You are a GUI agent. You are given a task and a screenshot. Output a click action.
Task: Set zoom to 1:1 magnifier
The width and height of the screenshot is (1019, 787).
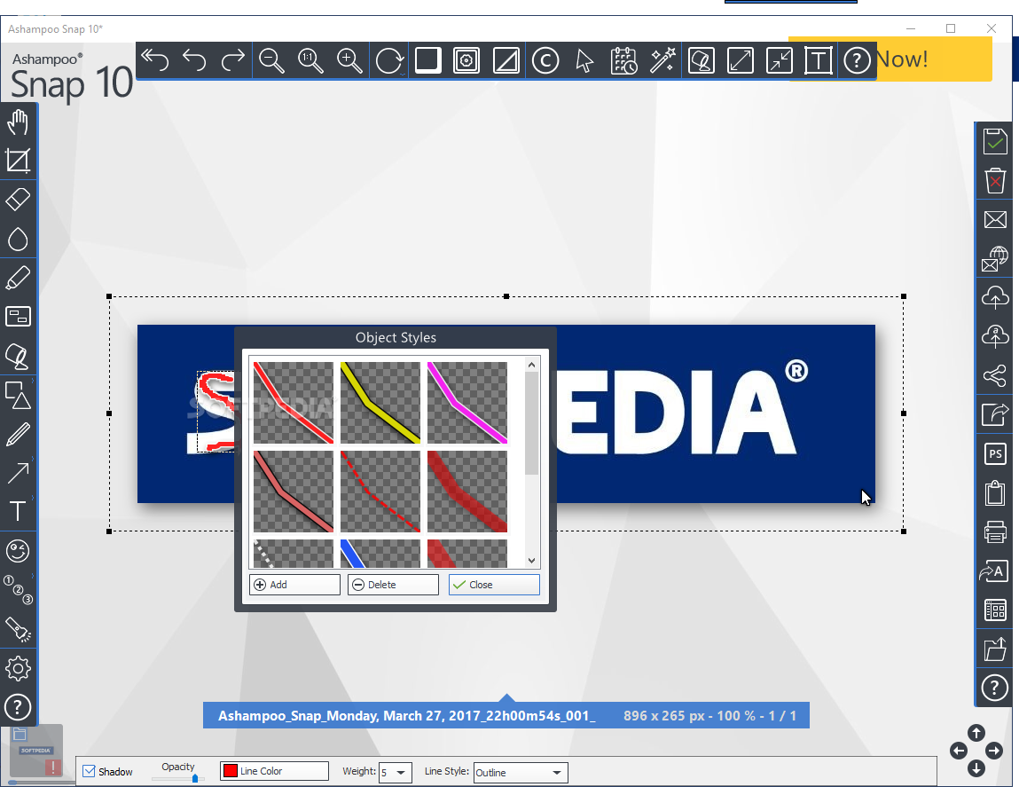(x=310, y=60)
